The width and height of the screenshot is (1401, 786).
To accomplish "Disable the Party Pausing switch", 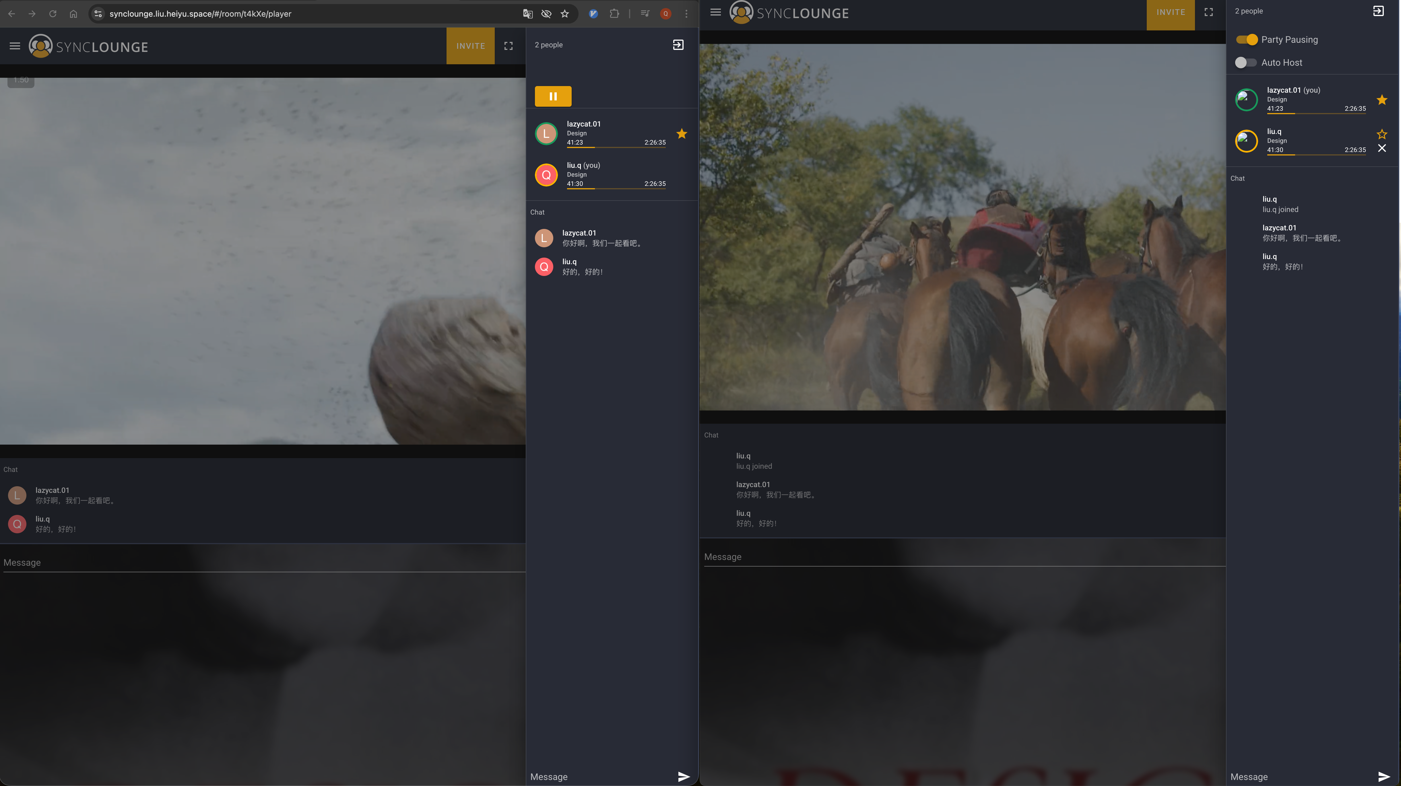I will pos(1247,40).
